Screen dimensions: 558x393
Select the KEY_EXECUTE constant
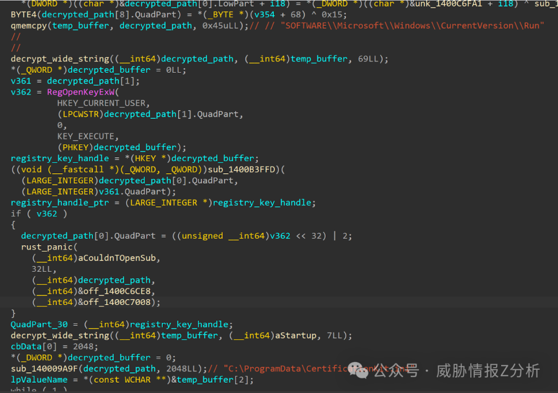click(86, 136)
